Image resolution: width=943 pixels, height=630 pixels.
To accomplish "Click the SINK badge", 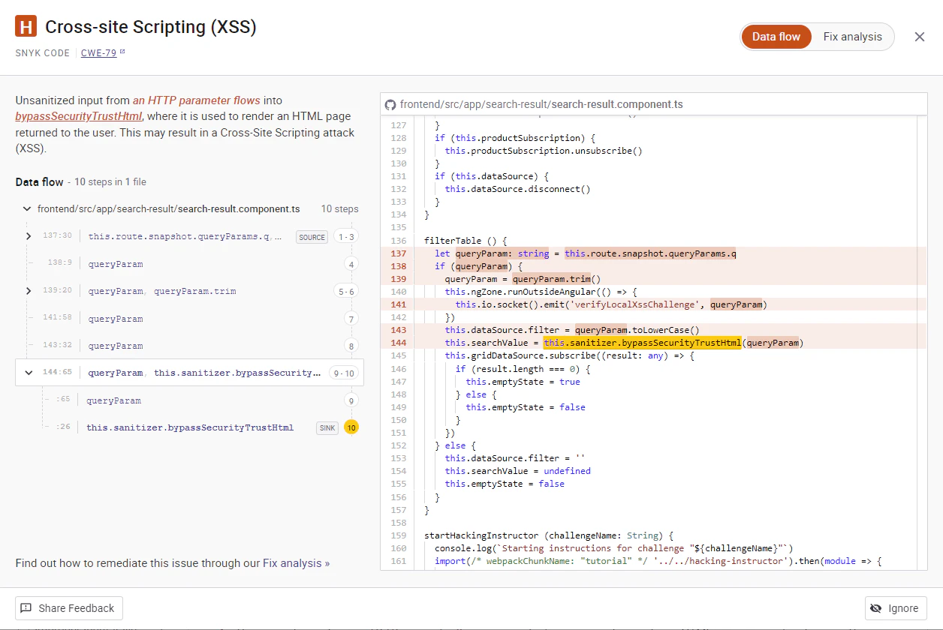I will (x=327, y=427).
